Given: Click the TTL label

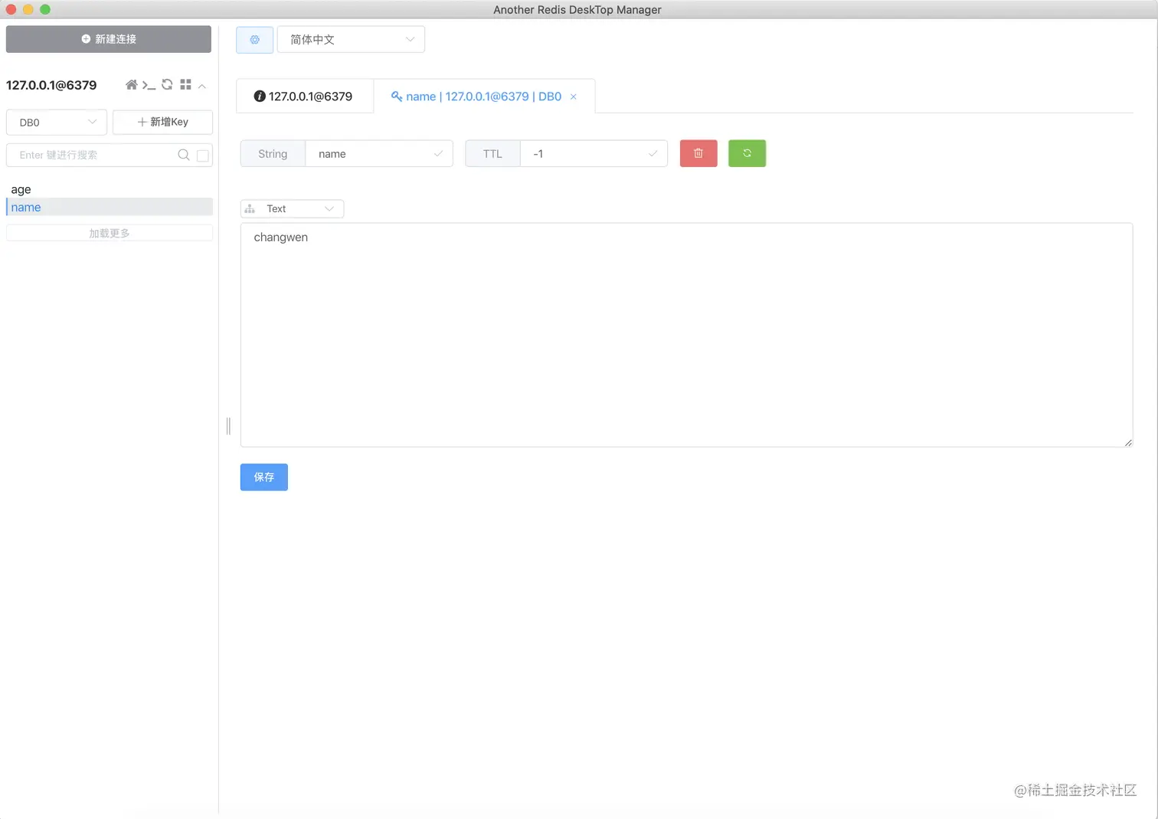Looking at the screenshot, I should click(x=492, y=154).
